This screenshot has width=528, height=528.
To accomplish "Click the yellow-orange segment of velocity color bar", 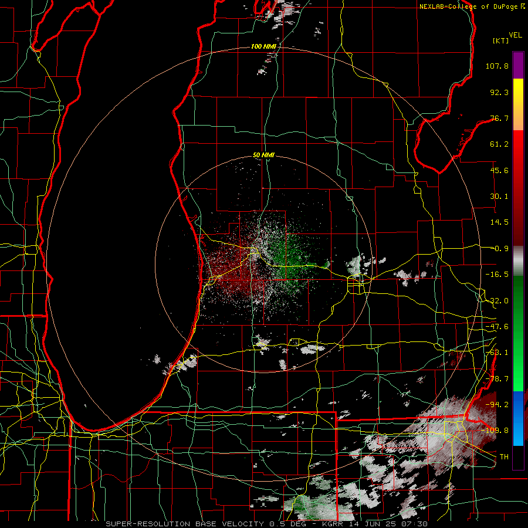I will point(518,104).
